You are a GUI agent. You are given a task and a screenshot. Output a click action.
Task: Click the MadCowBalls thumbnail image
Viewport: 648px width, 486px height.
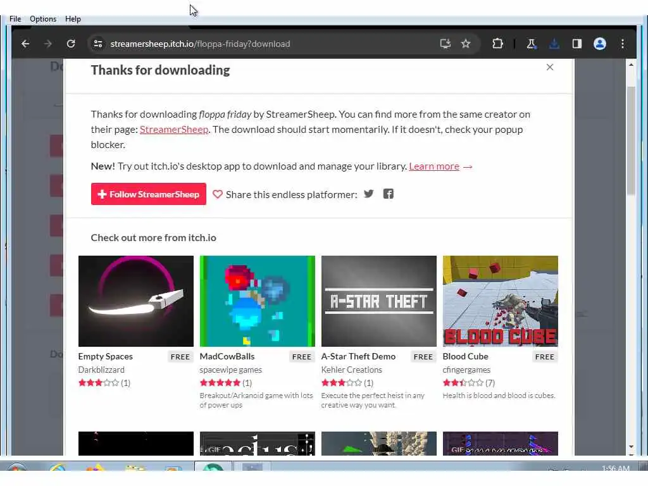(x=258, y=301)
